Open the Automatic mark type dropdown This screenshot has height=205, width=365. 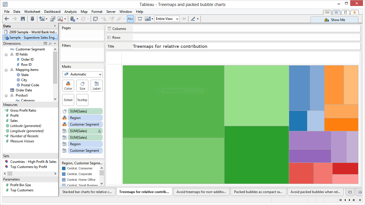[x=82, y=74]
